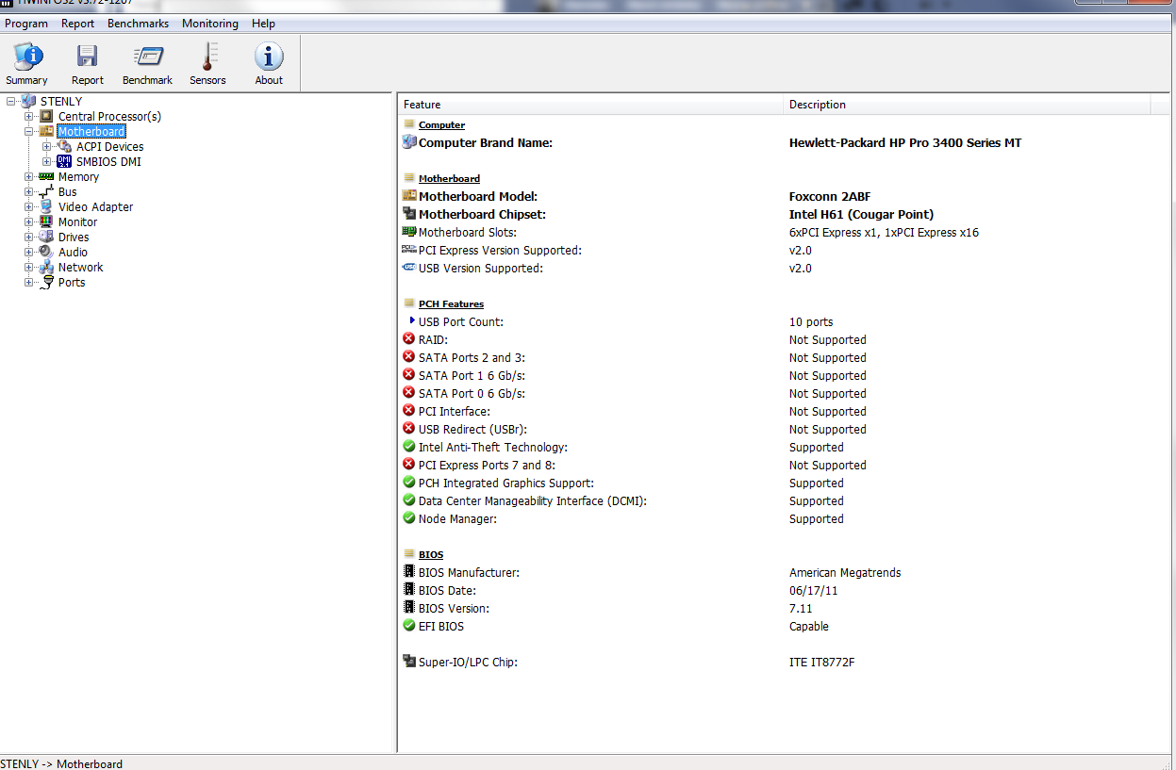
Task: Click the SMBIOS DMI icon
Action: pos(64,161)
